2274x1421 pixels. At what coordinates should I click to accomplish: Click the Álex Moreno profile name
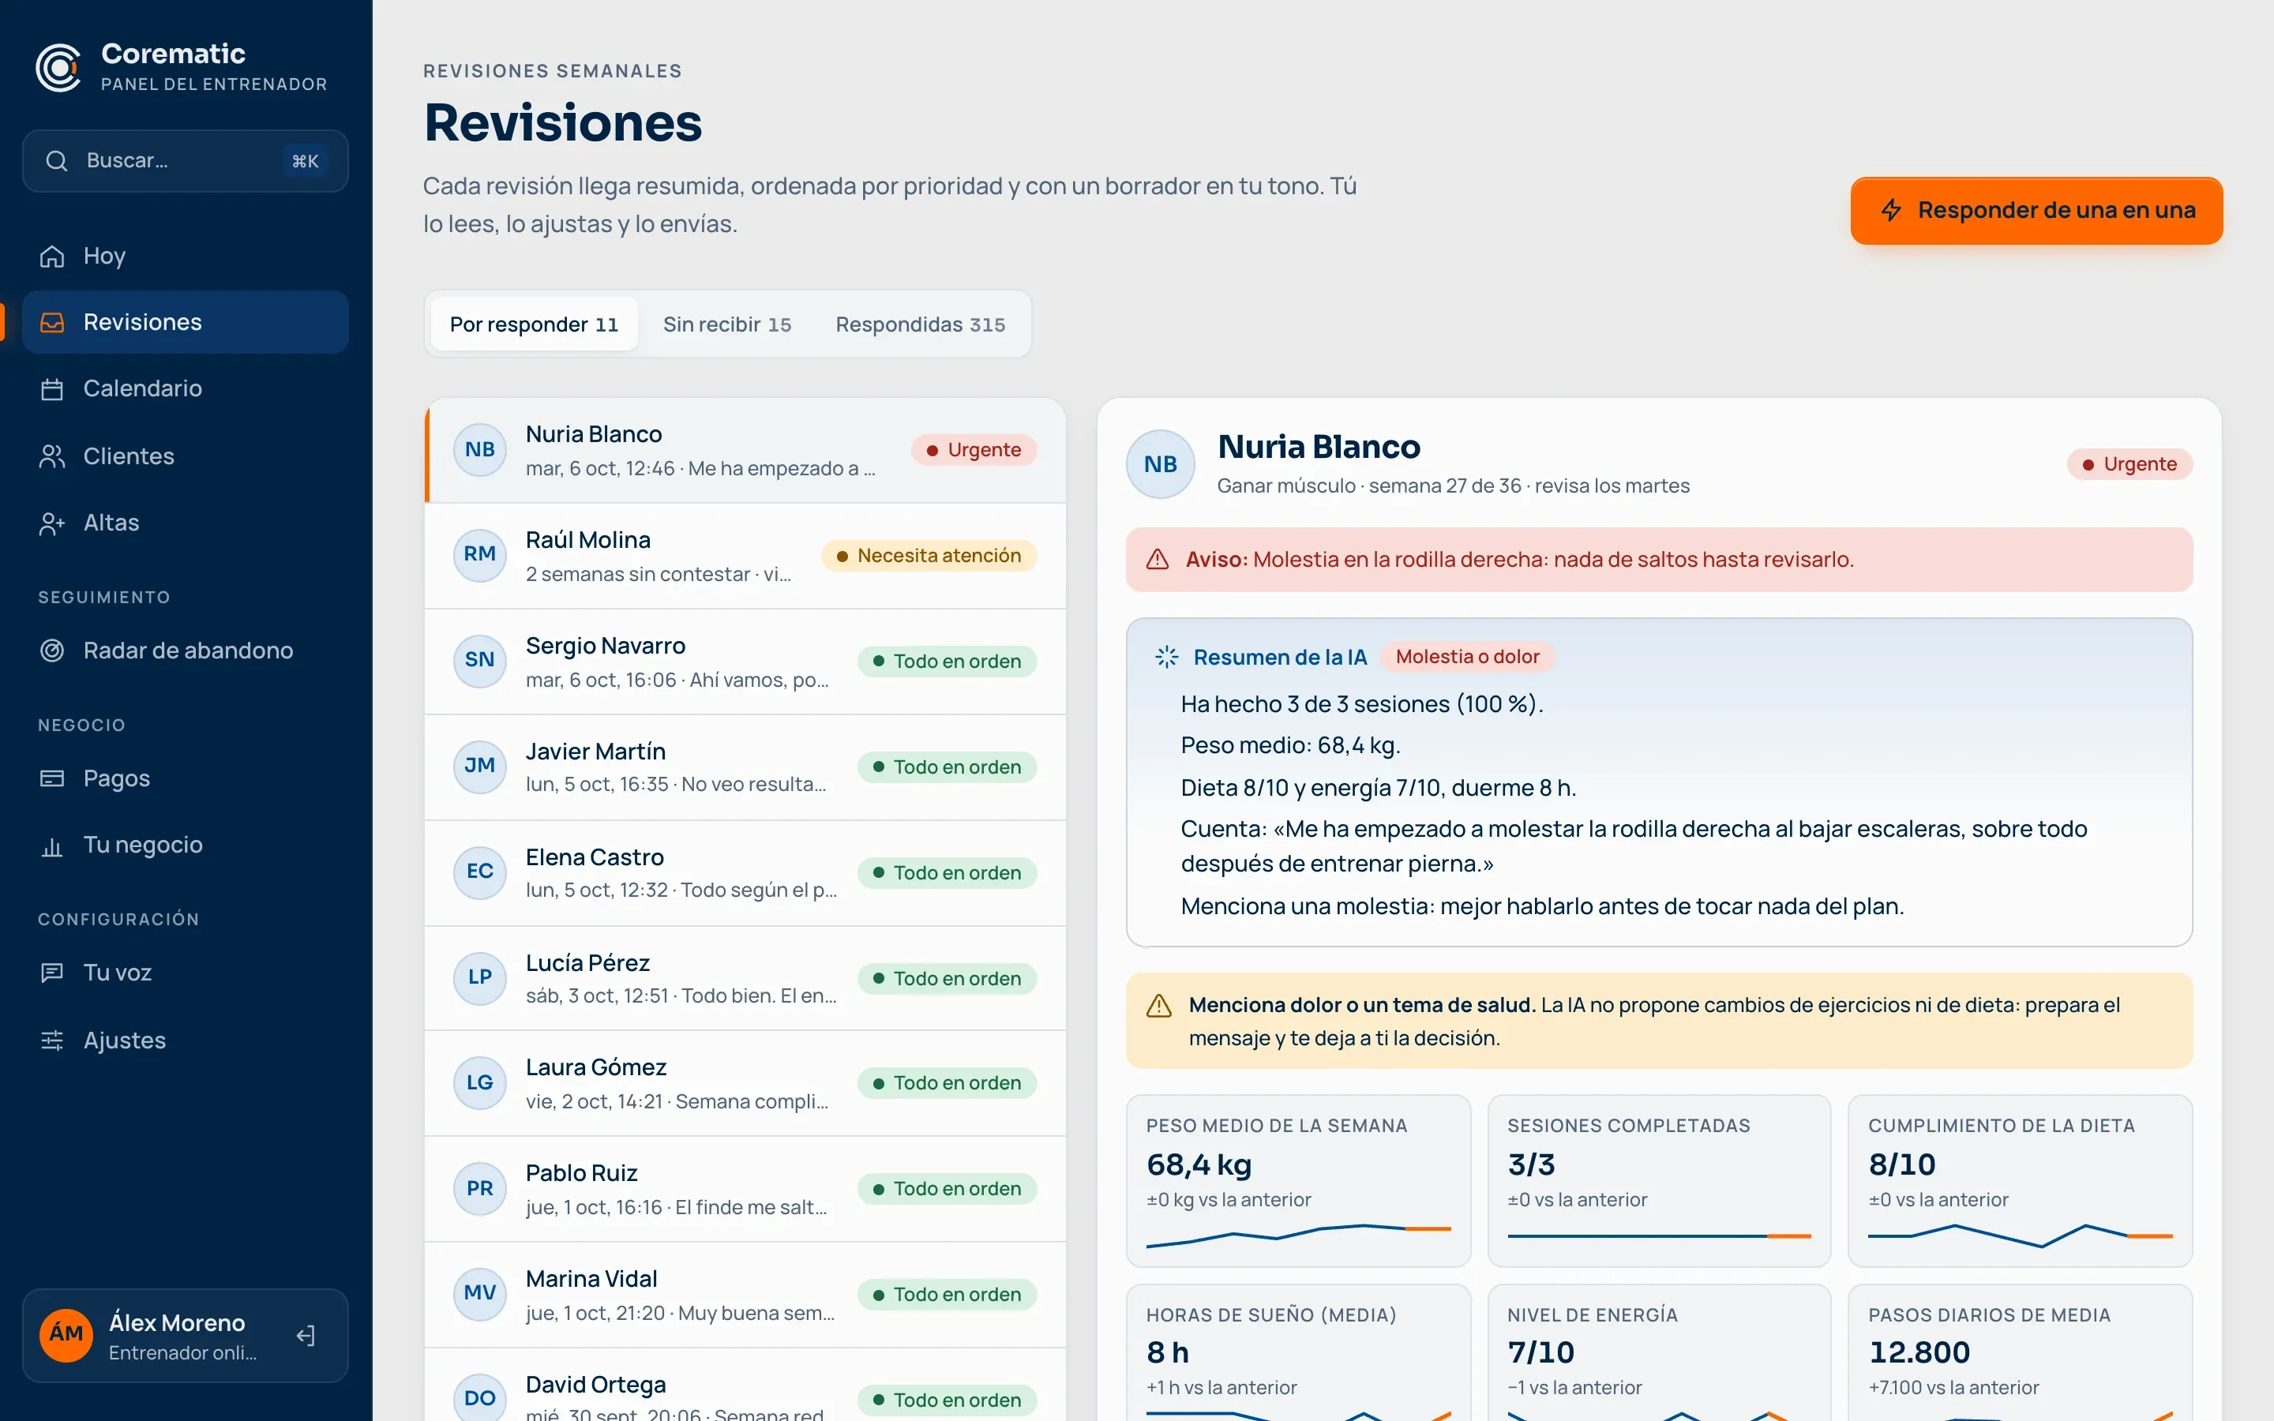(x=177, y=1322)
